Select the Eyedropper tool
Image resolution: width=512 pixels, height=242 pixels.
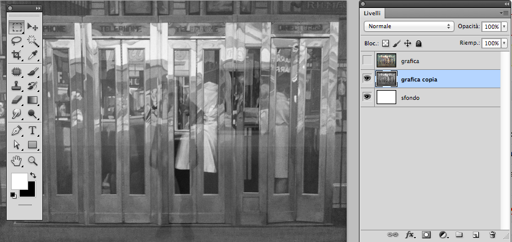[32, 55]
